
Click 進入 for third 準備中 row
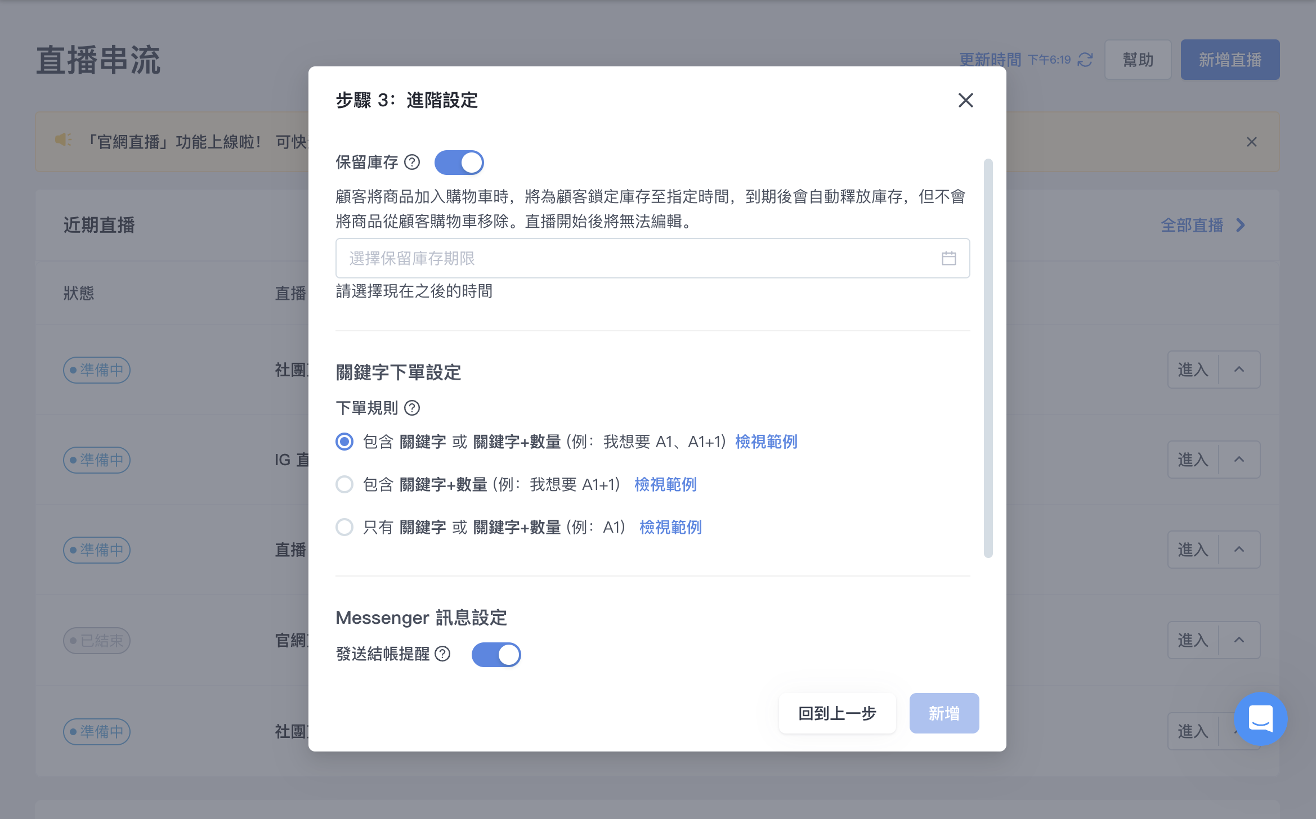[1193, 550]
